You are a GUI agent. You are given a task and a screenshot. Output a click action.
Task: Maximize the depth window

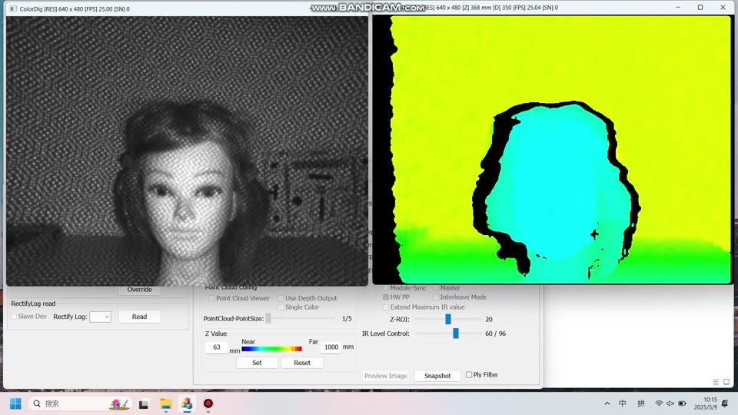point(700,8)
